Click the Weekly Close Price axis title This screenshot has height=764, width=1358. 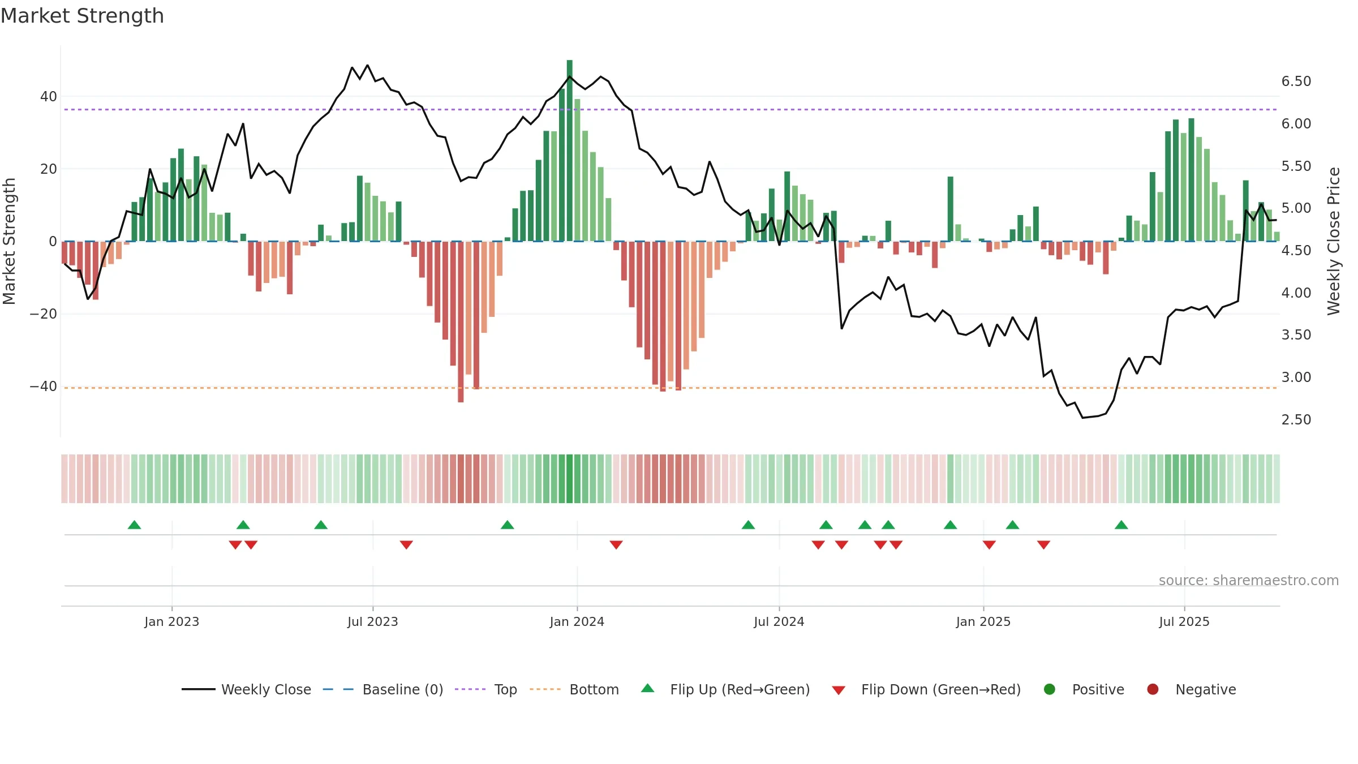pyautogui.click(x=1334, y=241)
